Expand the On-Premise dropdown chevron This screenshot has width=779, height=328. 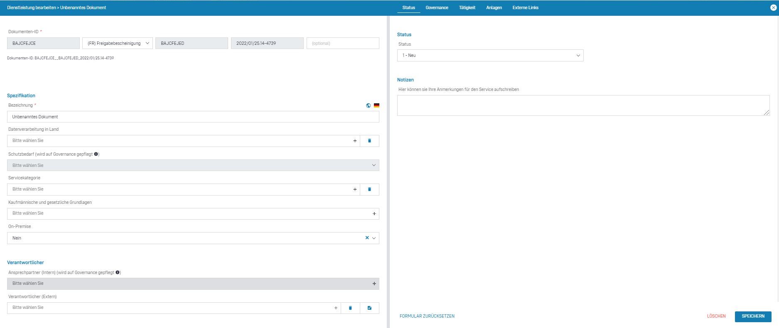pos(374,238)
